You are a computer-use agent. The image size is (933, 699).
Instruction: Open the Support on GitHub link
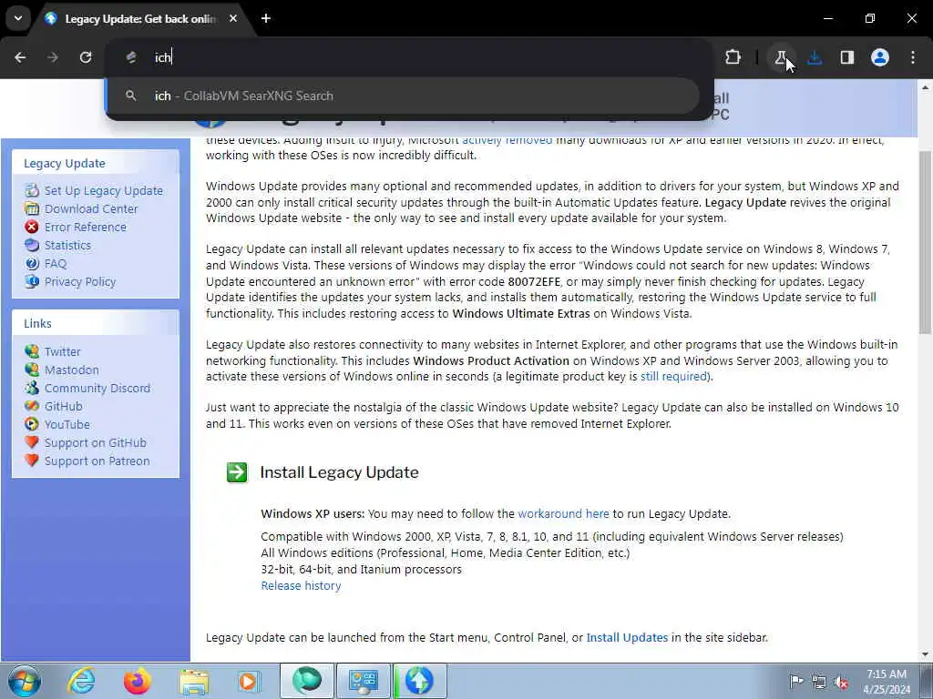tap(95, 443)
